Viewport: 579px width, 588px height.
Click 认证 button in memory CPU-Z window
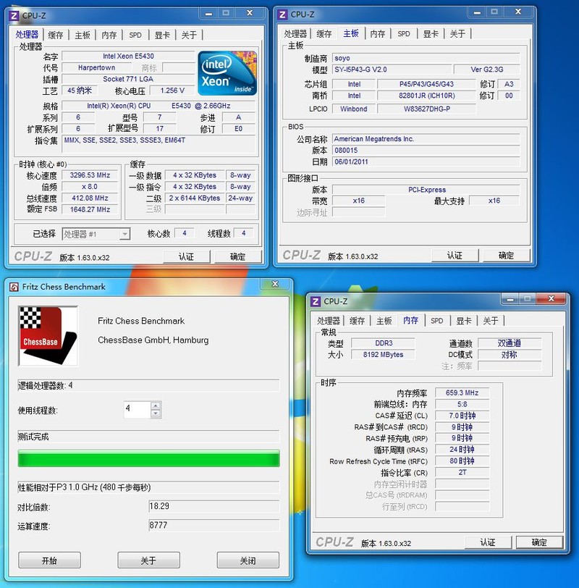[x=488, y=542]
